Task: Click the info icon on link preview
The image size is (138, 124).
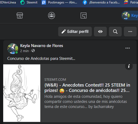Action: click(x=129, y=66)
